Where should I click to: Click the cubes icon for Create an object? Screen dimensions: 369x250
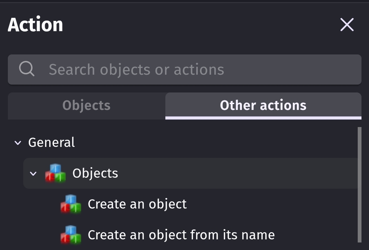(x=71, y=204)
